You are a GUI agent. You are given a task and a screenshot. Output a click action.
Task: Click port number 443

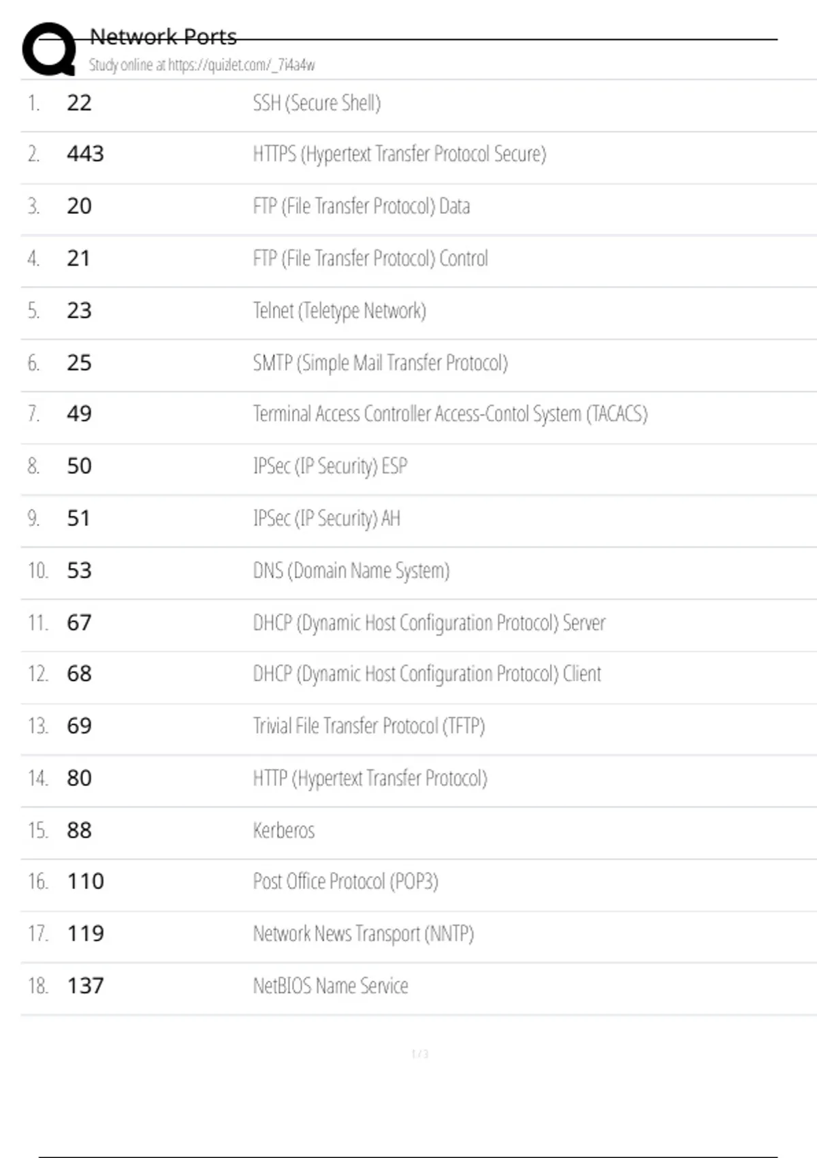click(85, 154)
